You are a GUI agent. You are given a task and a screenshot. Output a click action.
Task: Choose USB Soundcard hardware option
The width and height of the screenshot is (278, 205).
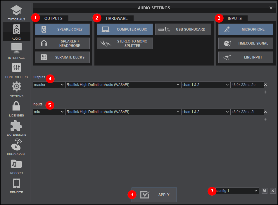pyautogui.click(x=183, y=29)
